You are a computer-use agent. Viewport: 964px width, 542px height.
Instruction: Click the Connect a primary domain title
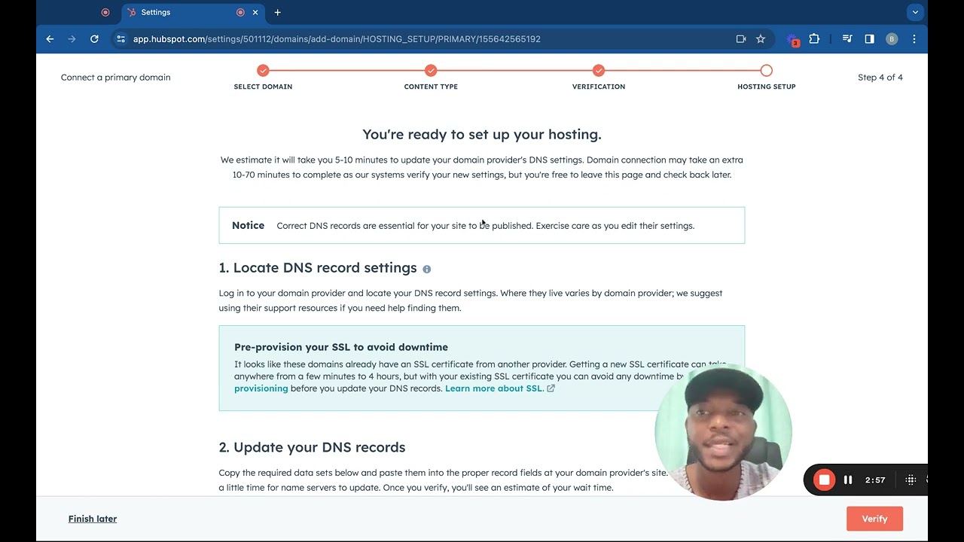(x=116, y=78)
